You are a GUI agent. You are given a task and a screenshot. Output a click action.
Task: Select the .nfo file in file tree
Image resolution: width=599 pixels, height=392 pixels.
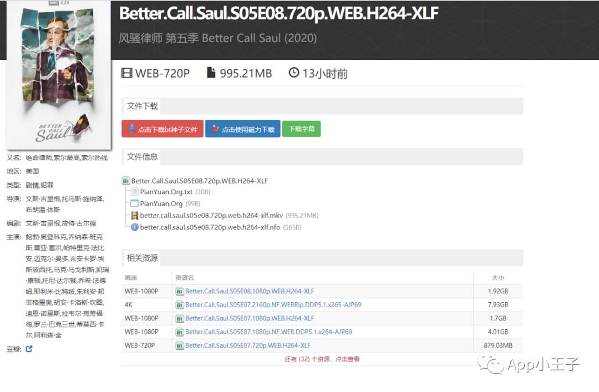pos(210,227)
